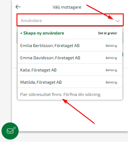Click Behörig tag beside Kalle
This screenshot has width=128, height=142.
tap(112, 70)
